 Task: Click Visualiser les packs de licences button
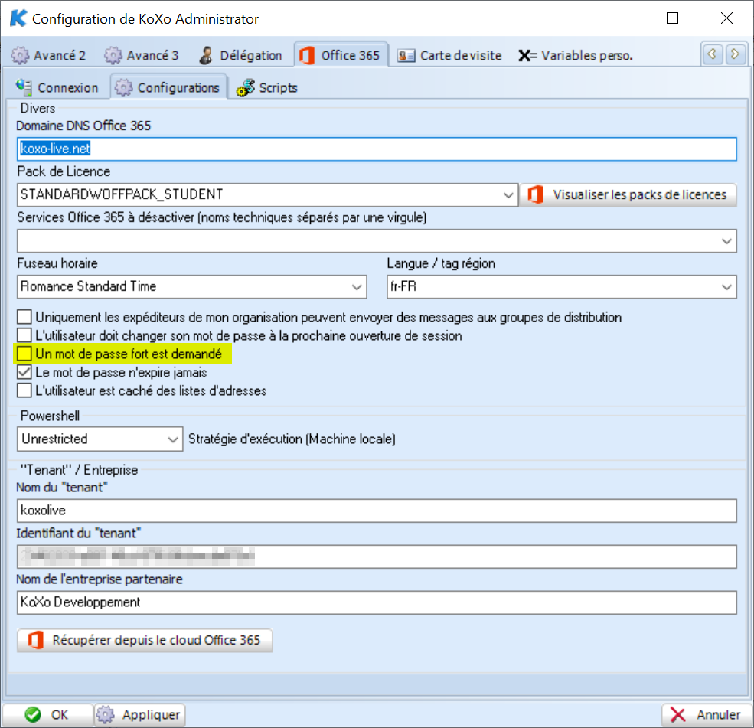click(x=628, y=194)
